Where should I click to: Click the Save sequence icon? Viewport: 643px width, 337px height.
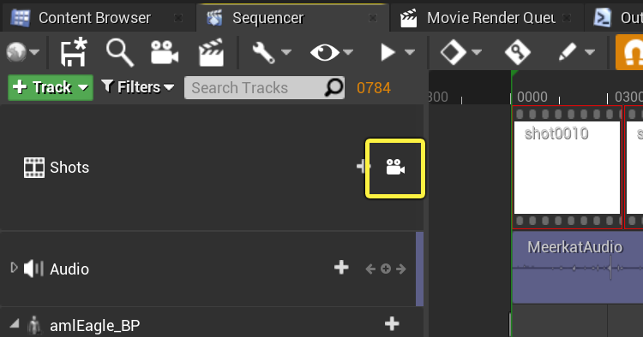coord(74,52)
